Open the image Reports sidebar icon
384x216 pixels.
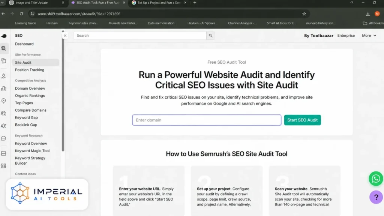(x=4, y=153)
